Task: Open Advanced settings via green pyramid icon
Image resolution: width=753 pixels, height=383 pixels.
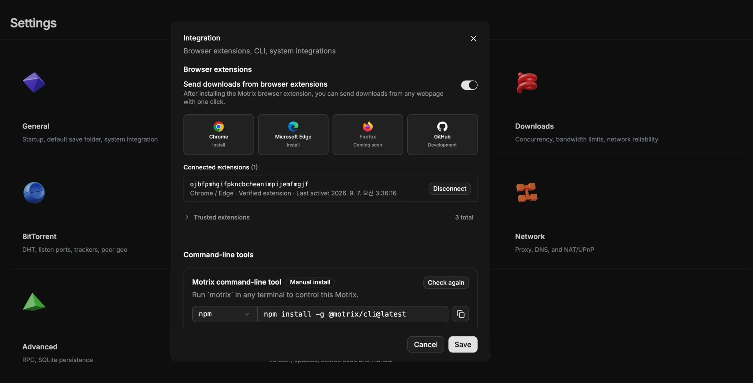Action: pyautogui.click(x=34, y=302)
